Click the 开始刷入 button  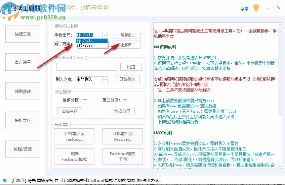pyautogui.click(x=128, y=79)
